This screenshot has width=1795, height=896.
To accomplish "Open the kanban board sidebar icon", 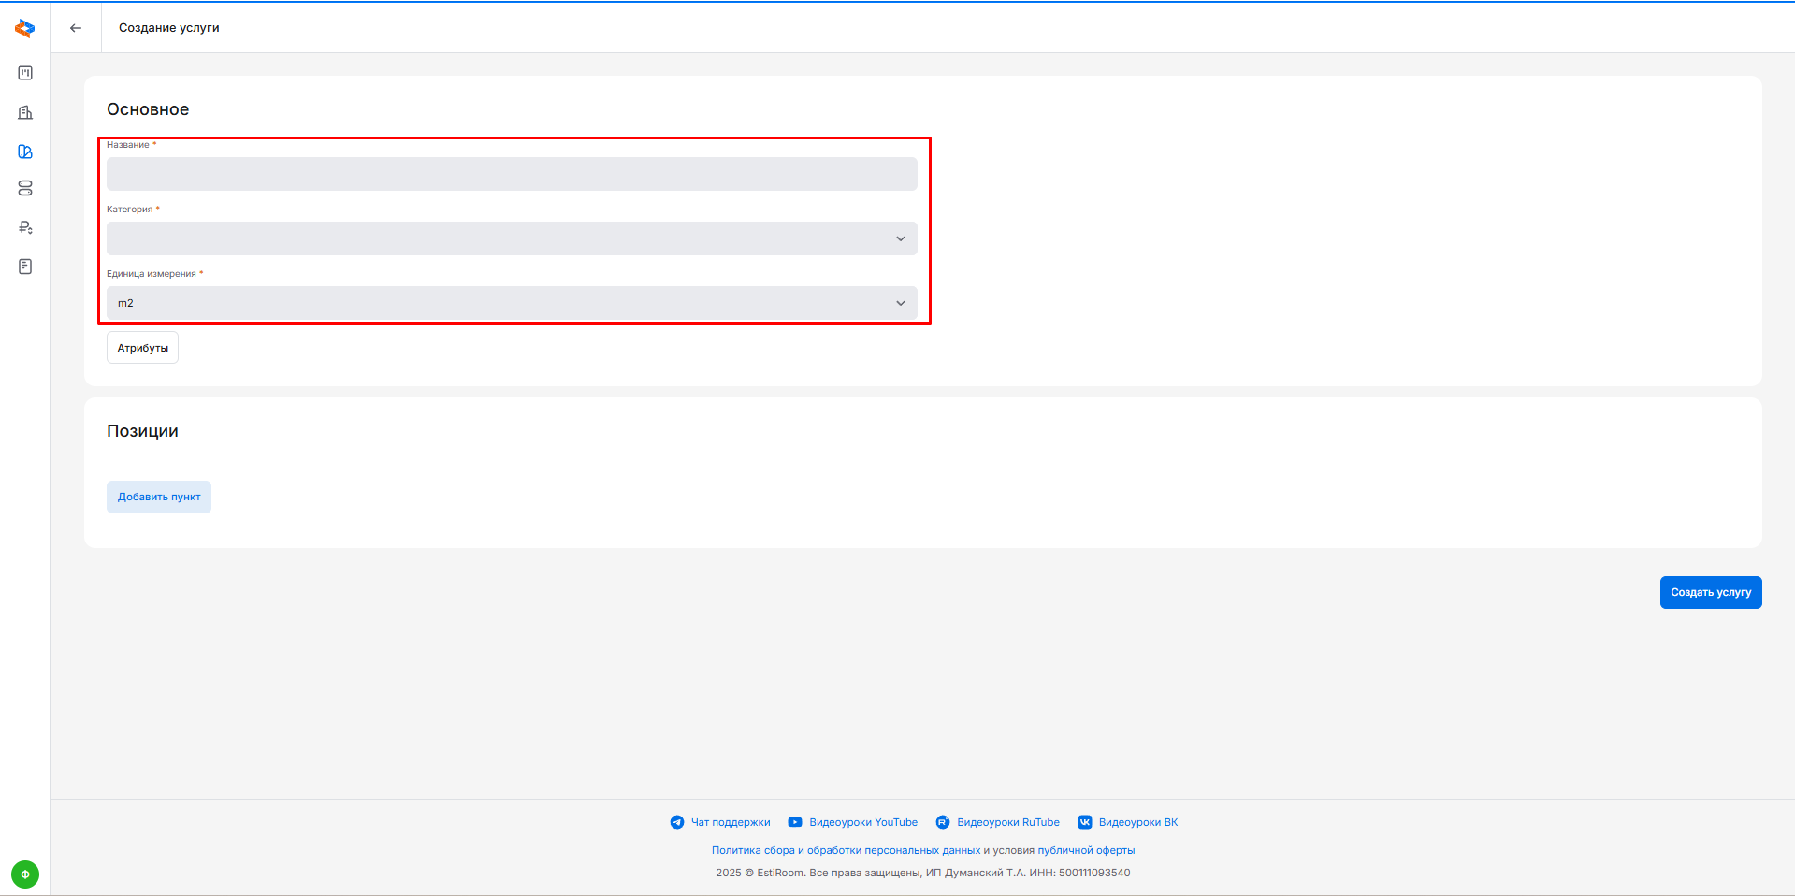I will pos(25,73).
